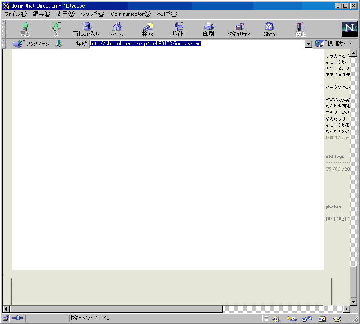Click the scroll right arrow
This screenshot has width=360, height=324.
(346, 309)
